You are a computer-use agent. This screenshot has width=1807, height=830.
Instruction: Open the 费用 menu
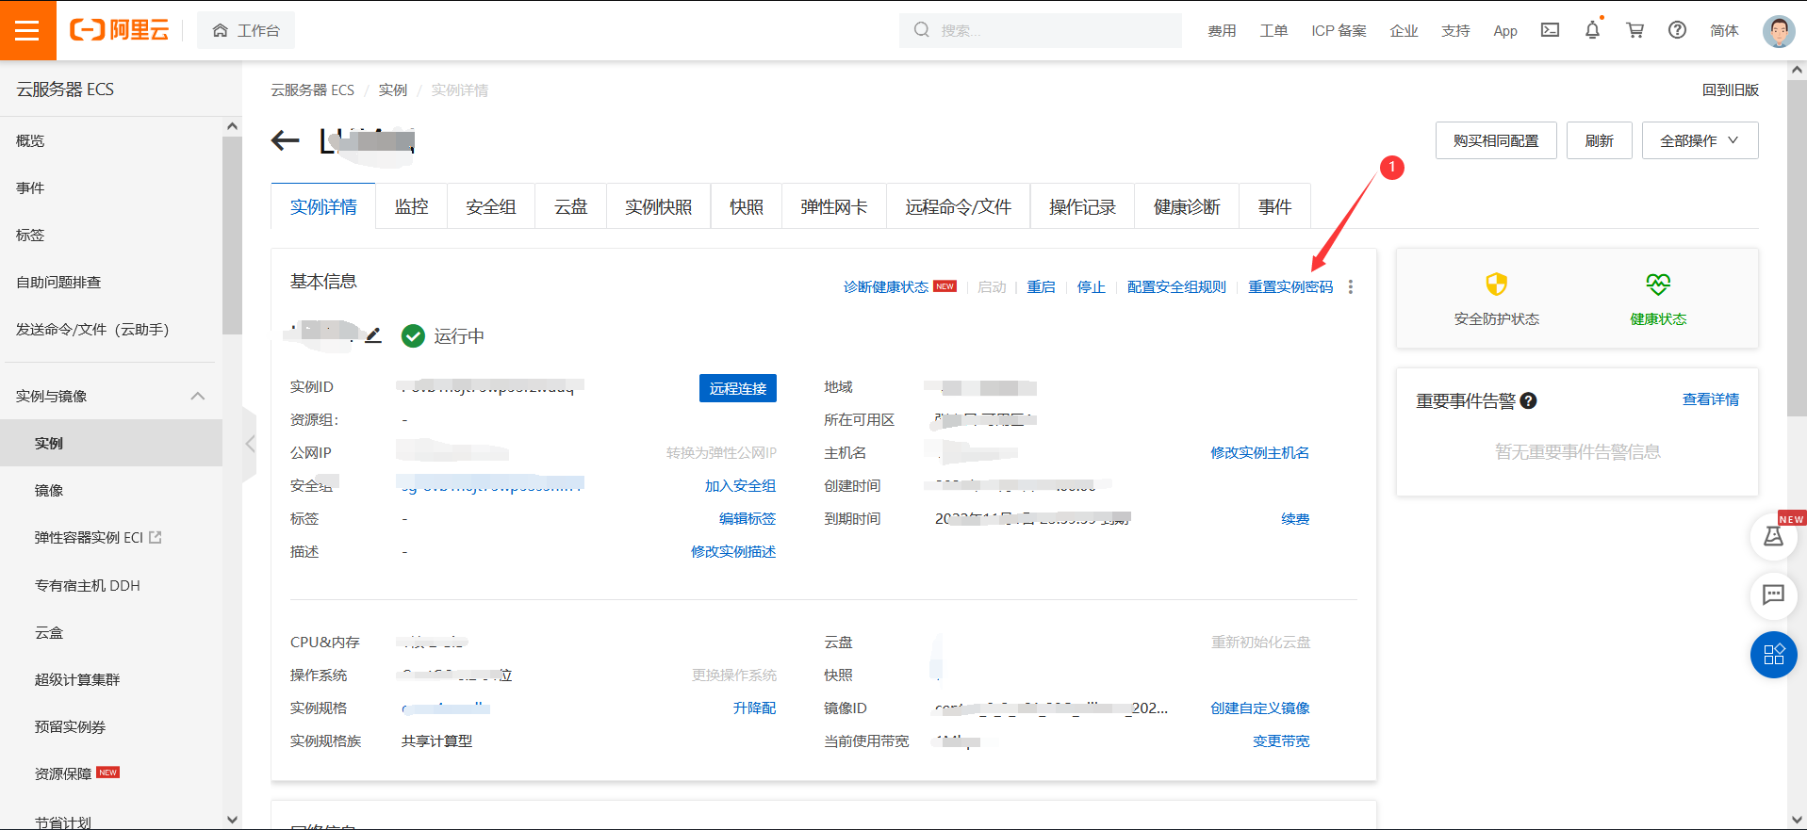tap(1222, 31)
